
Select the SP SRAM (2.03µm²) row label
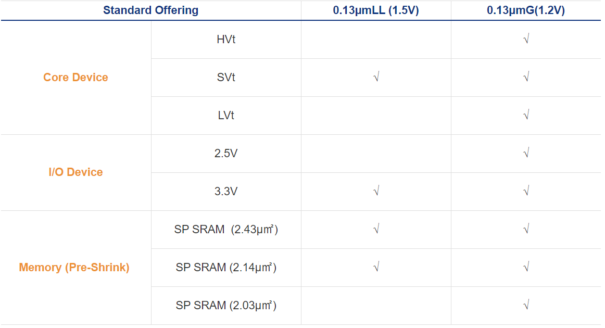tap(226, 306)
